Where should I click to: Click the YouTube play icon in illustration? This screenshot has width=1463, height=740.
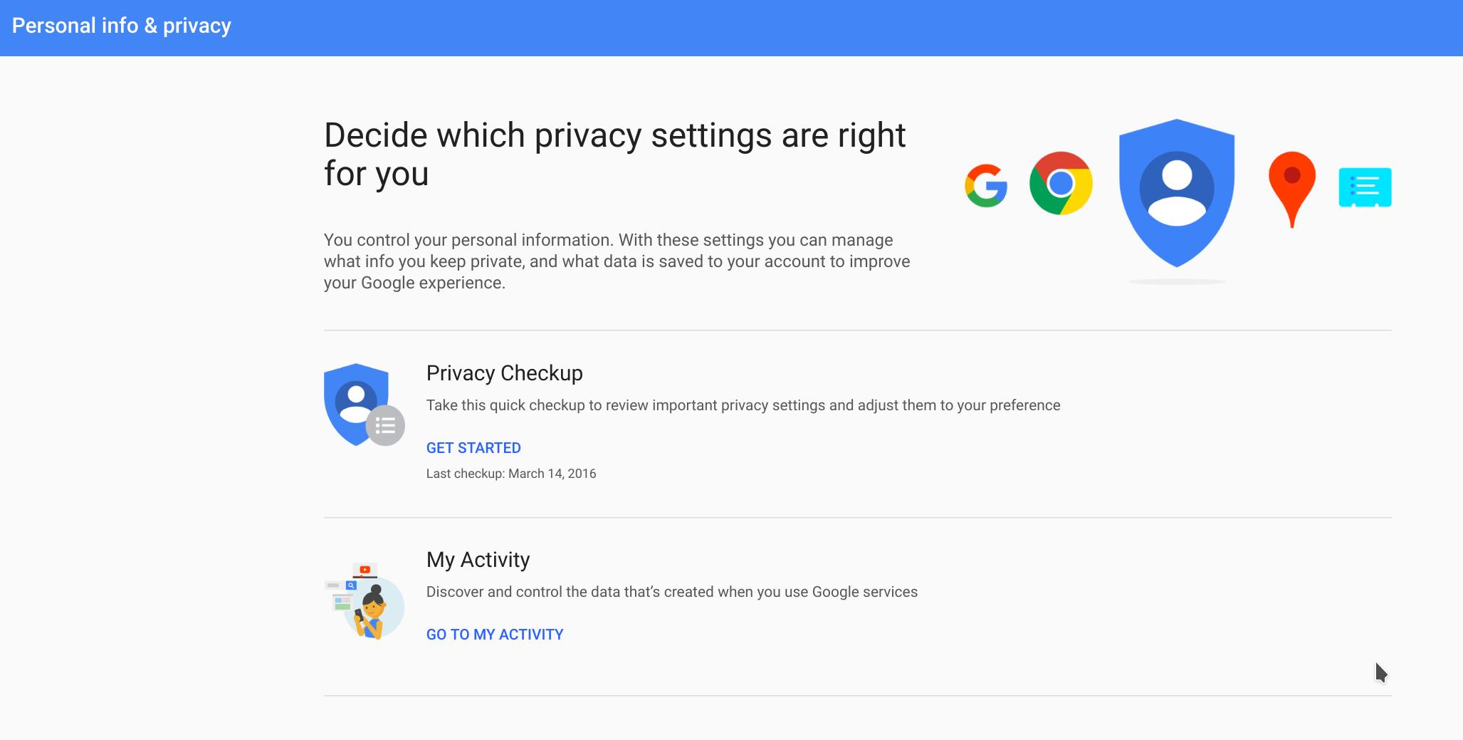coord(365,569)
